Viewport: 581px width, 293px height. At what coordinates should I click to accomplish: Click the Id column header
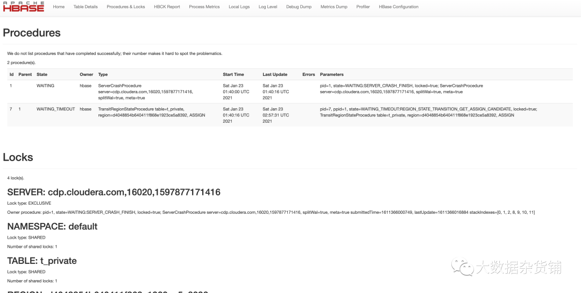11,74
